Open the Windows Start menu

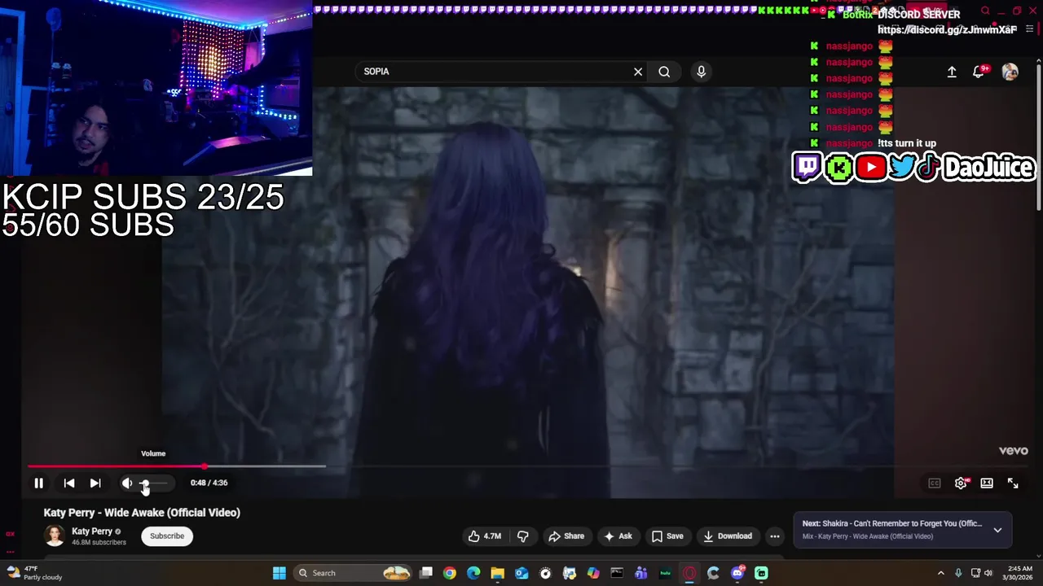279,573
